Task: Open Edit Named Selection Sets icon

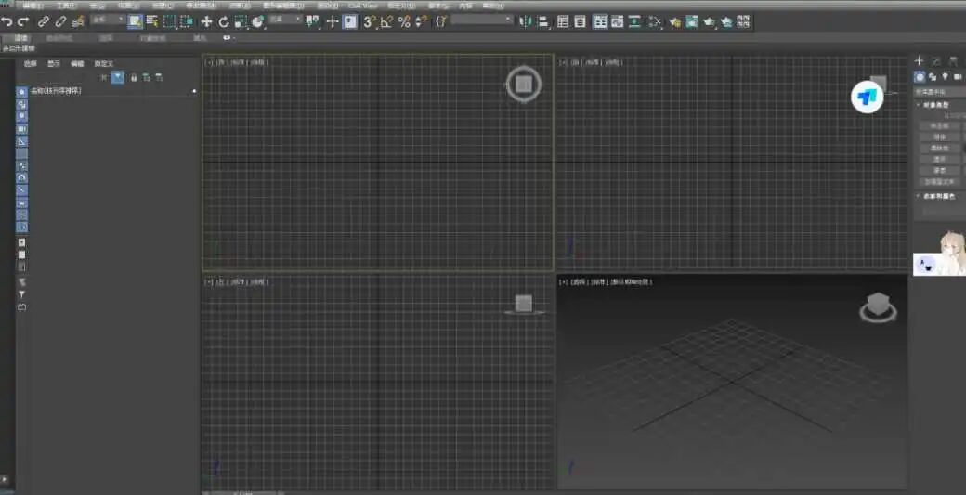Action: point(441,22)
